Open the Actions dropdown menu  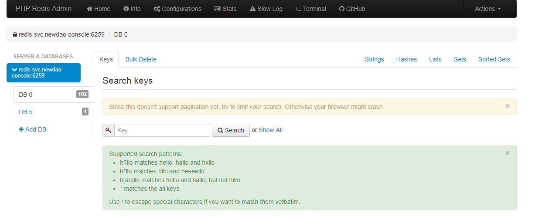(487, 9)
